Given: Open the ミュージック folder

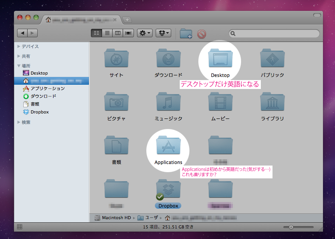Looking at the screenshot, I should pyautogui.click(x=168, y=103).
